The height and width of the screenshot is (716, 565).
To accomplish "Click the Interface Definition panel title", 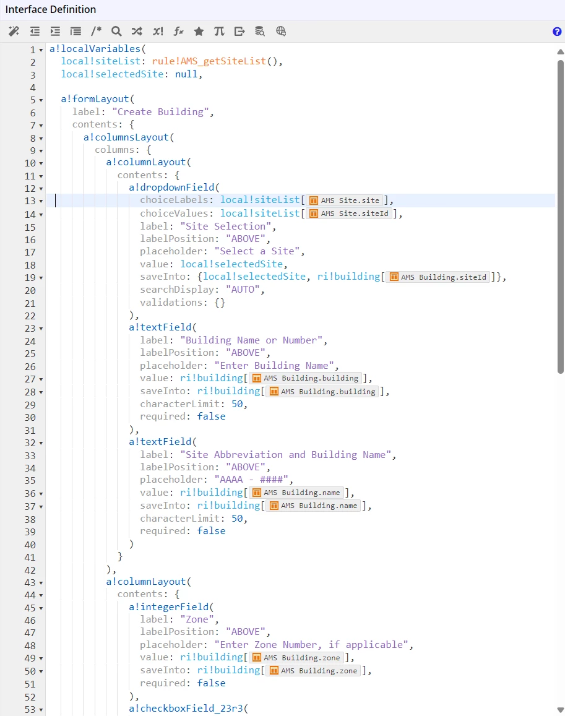I will coord(51,9).
